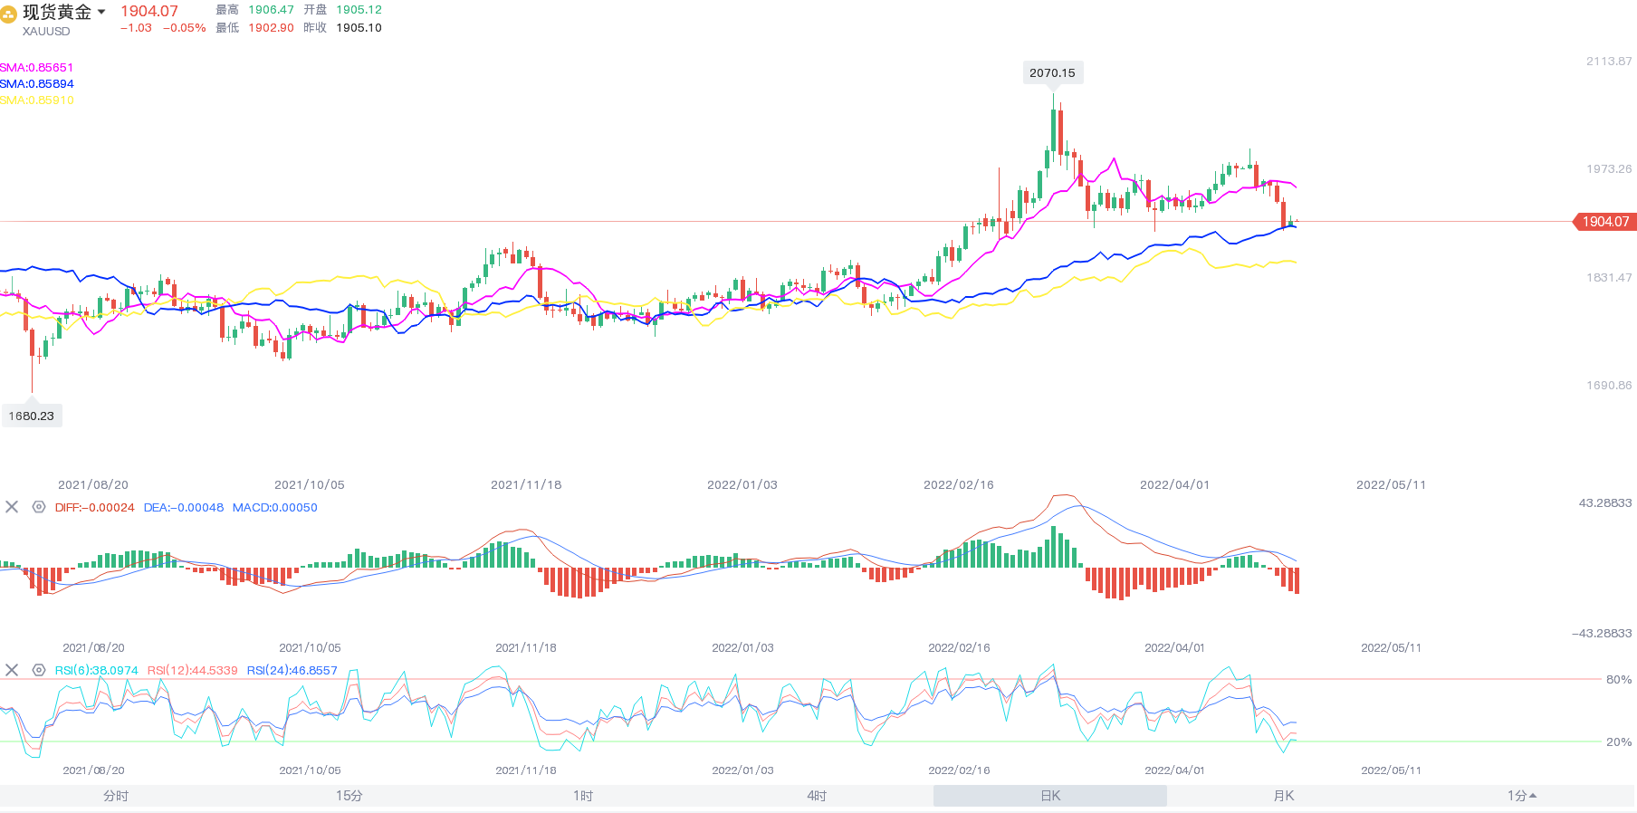Switch to the 月K monthly tab
The height and width of the screenshot is (813, 1637).
pos(1284,796)
